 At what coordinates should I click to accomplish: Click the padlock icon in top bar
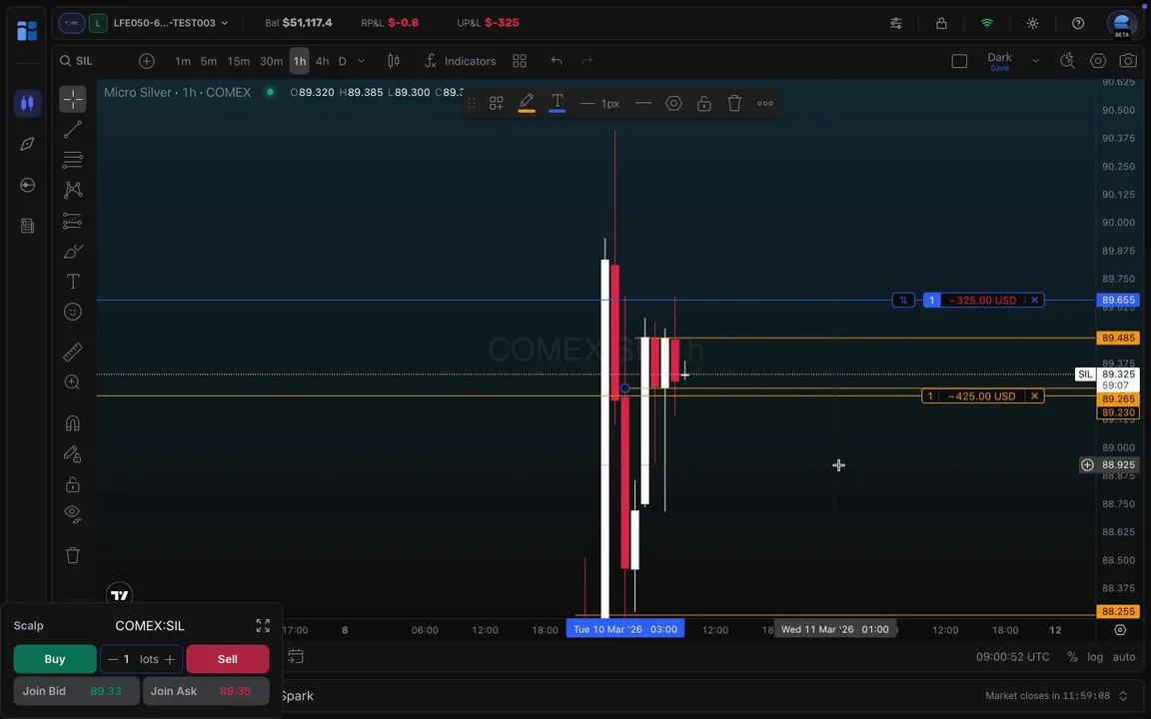pyautogui.click(x=941, y=23)
